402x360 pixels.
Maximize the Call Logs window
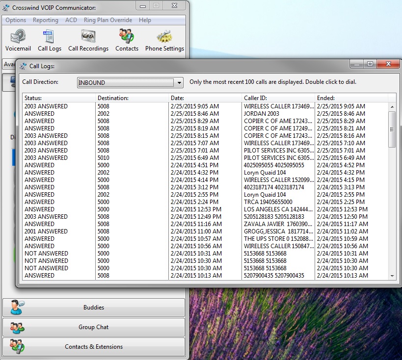point(370,64)
